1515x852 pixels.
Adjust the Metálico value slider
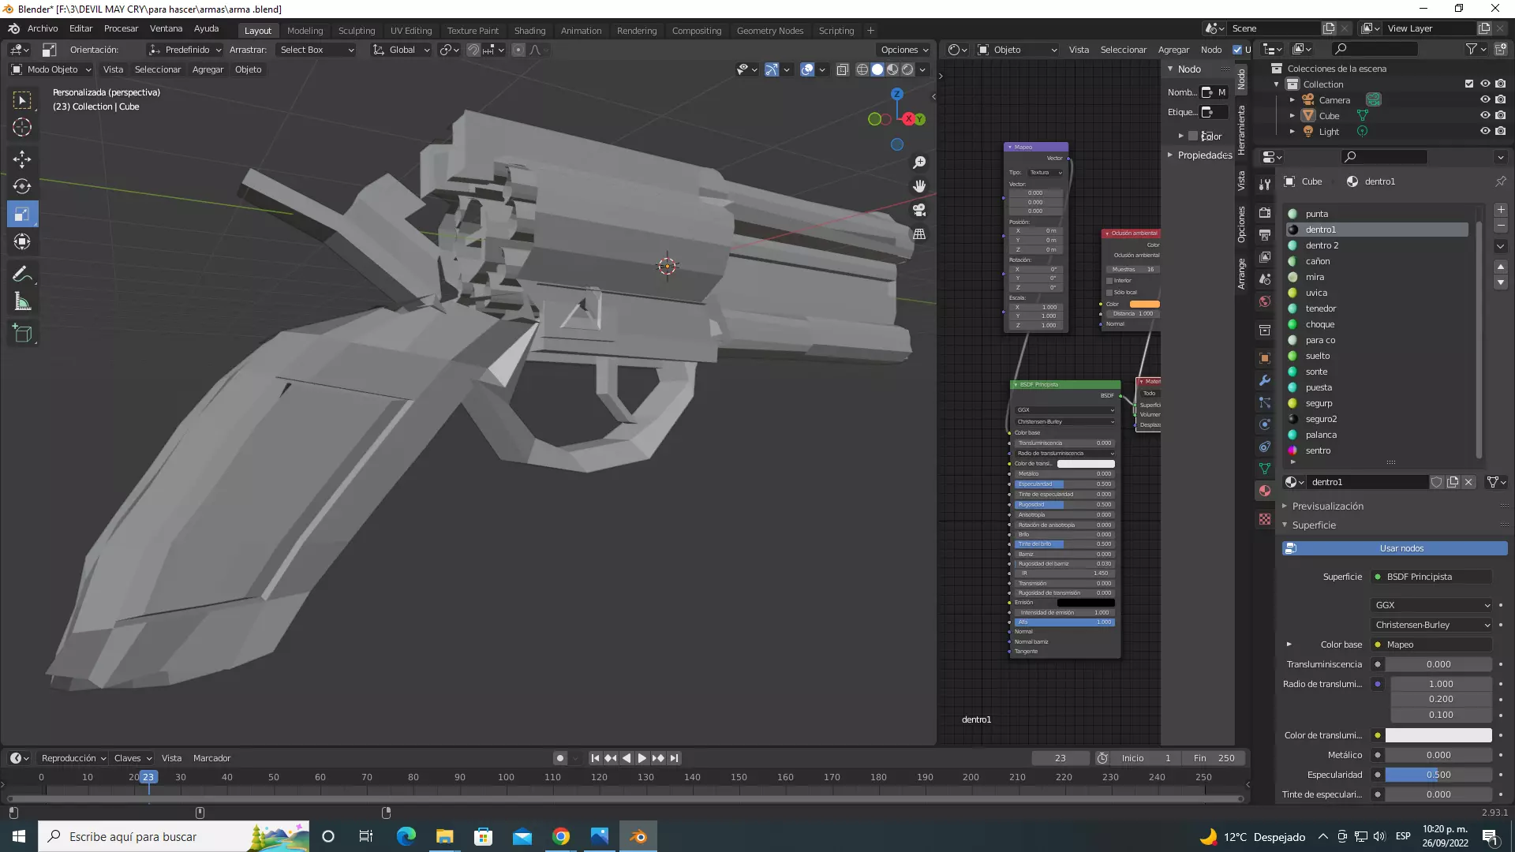(x=1438, y=755)
